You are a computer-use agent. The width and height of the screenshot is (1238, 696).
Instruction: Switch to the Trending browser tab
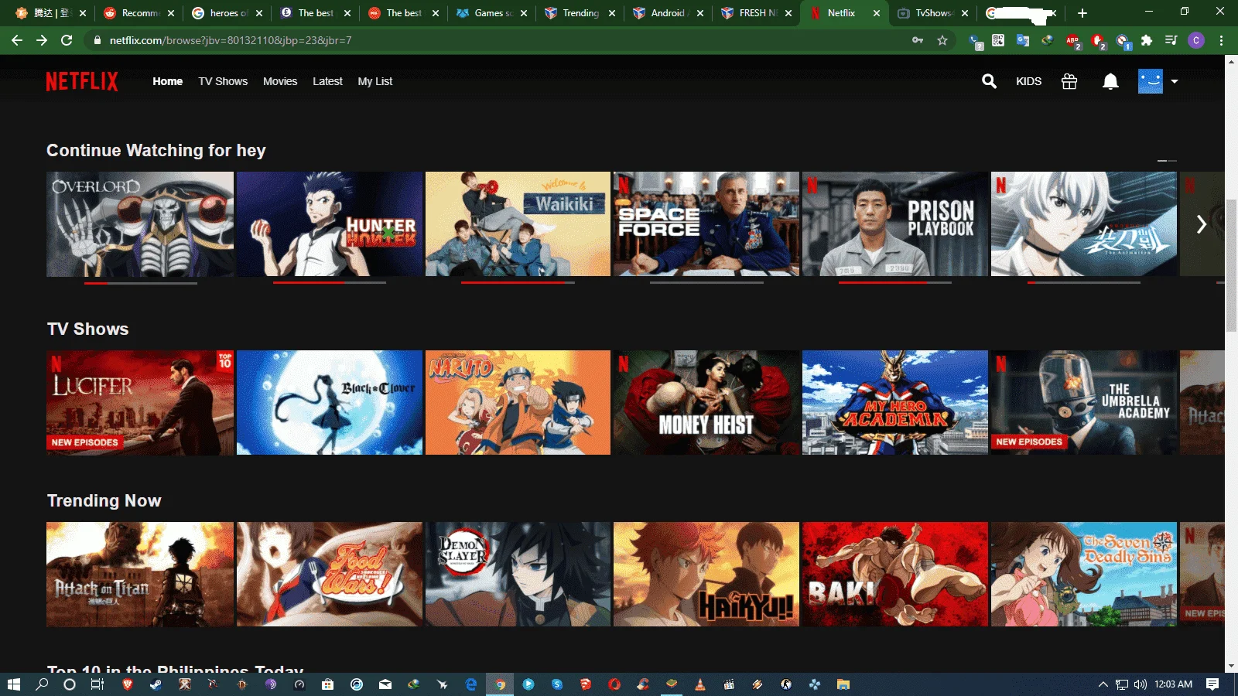pyautogui.click(x=581, y=13)
